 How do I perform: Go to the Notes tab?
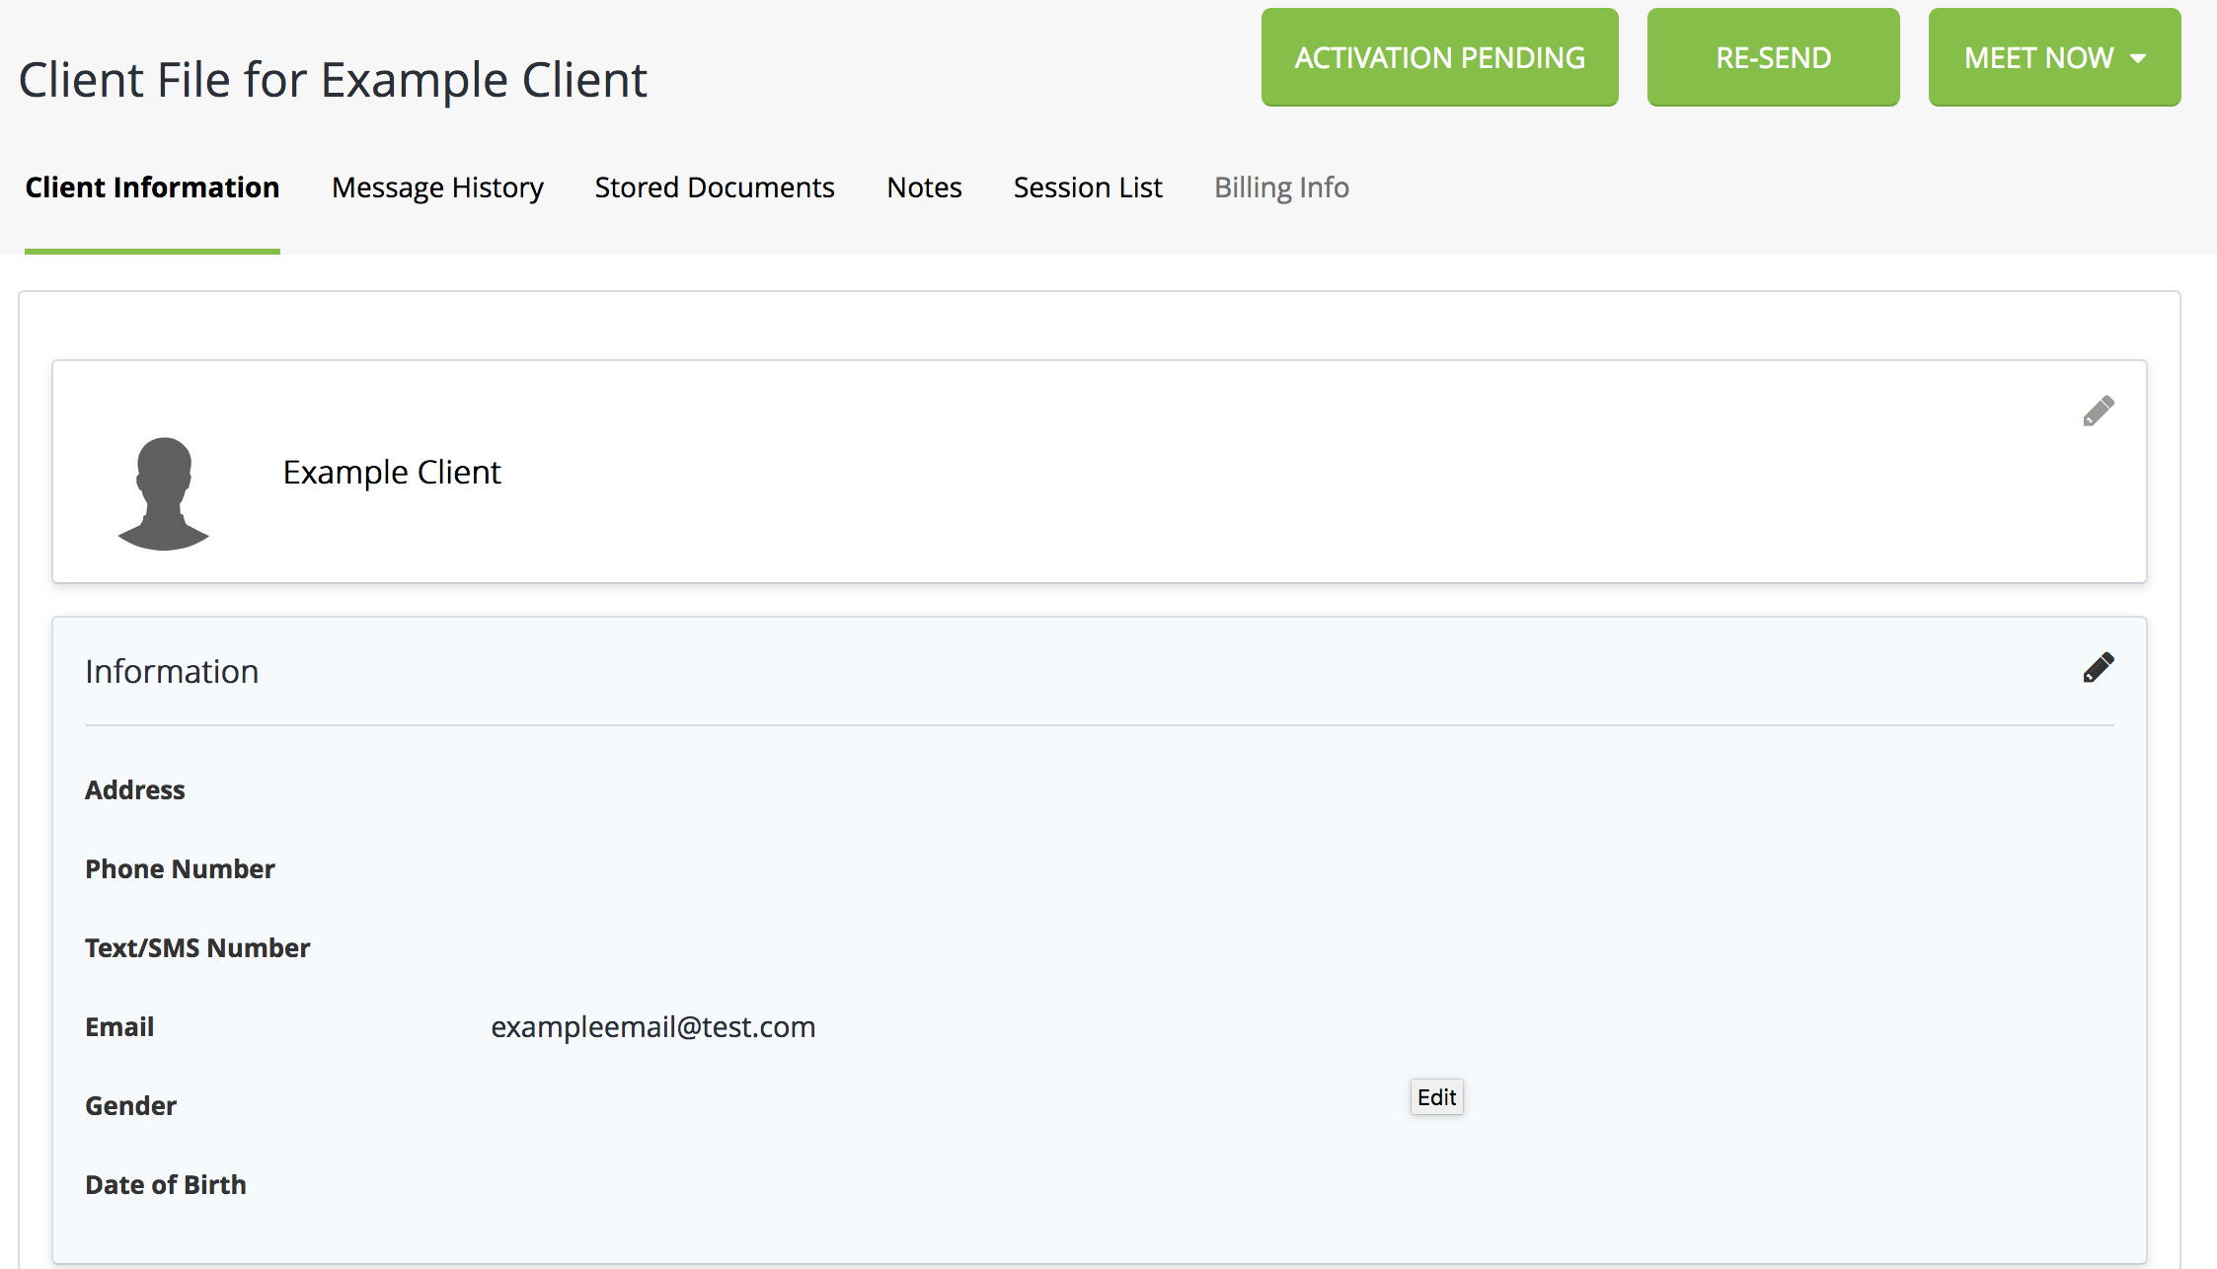pos(924,187)
